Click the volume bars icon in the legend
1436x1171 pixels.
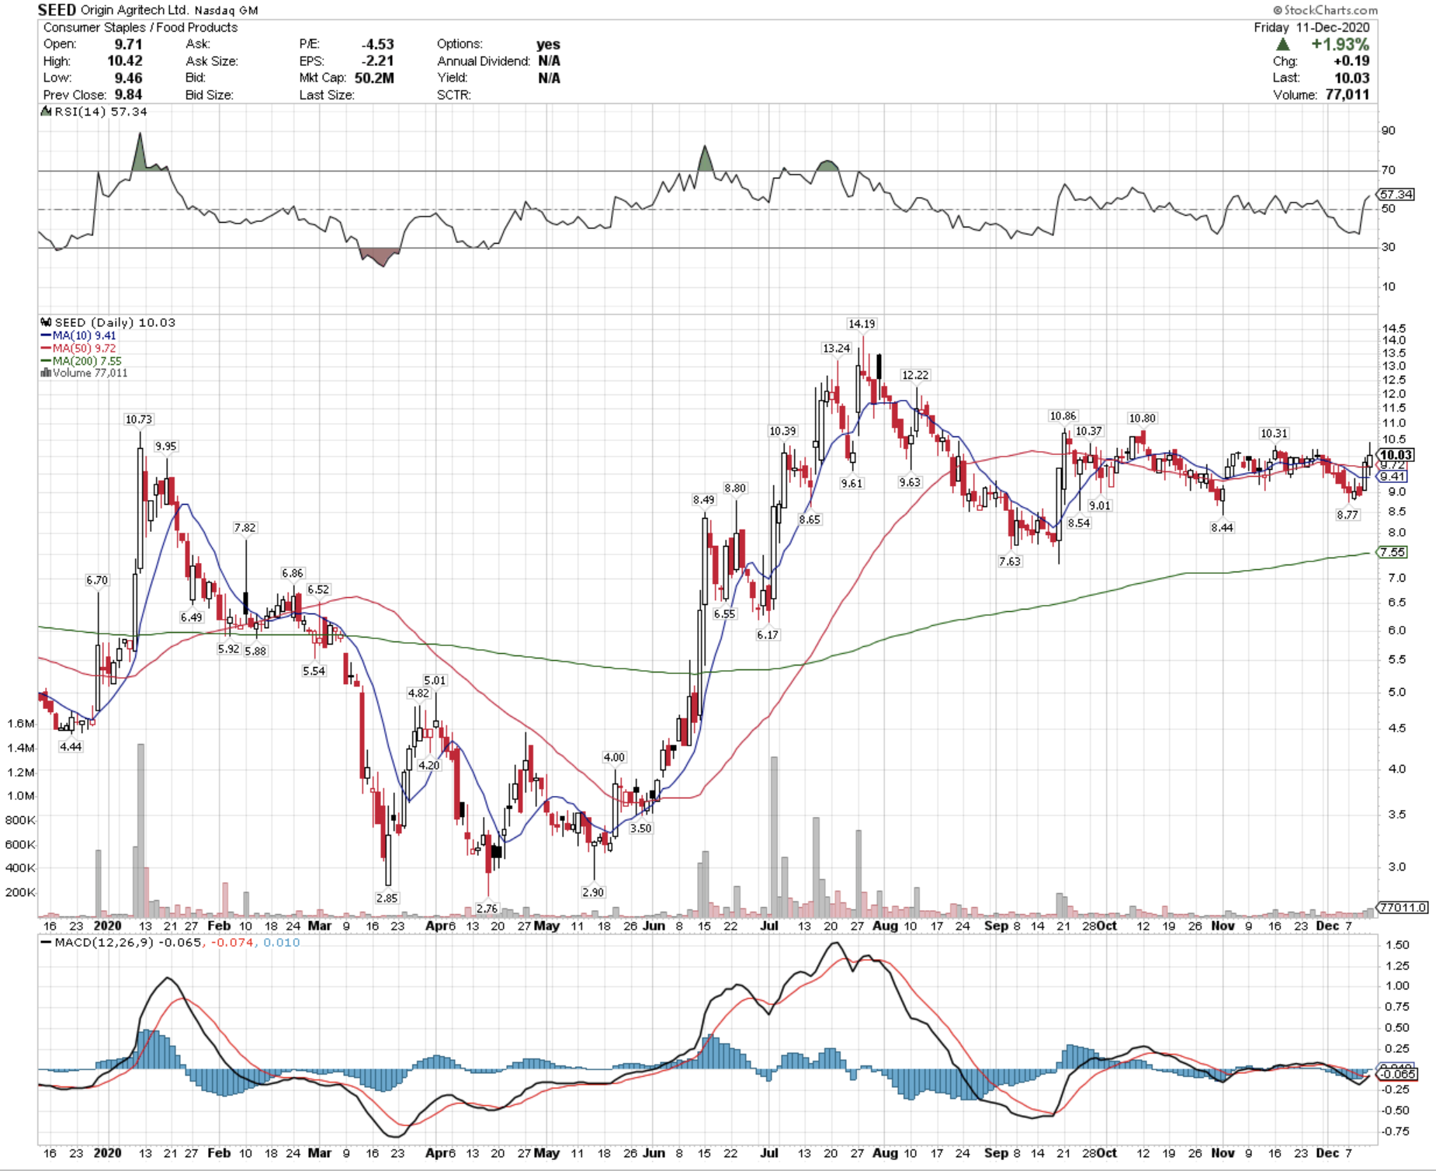point(46,373)
